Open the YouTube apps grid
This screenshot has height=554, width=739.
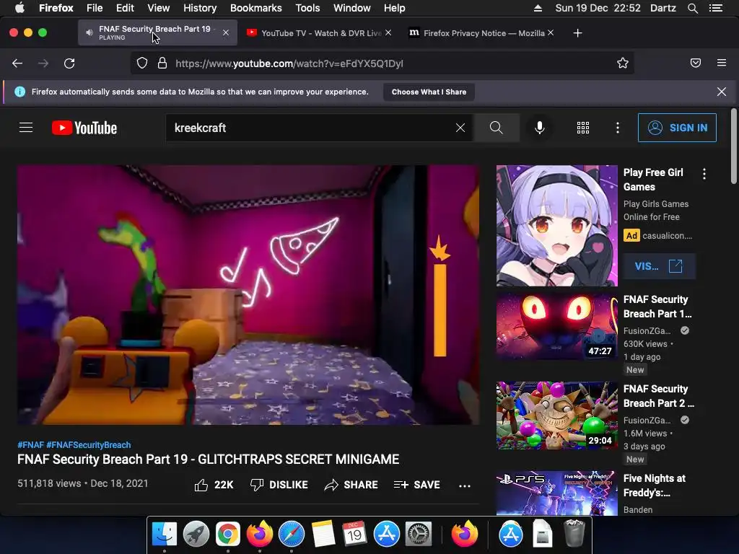pos(583,128)
